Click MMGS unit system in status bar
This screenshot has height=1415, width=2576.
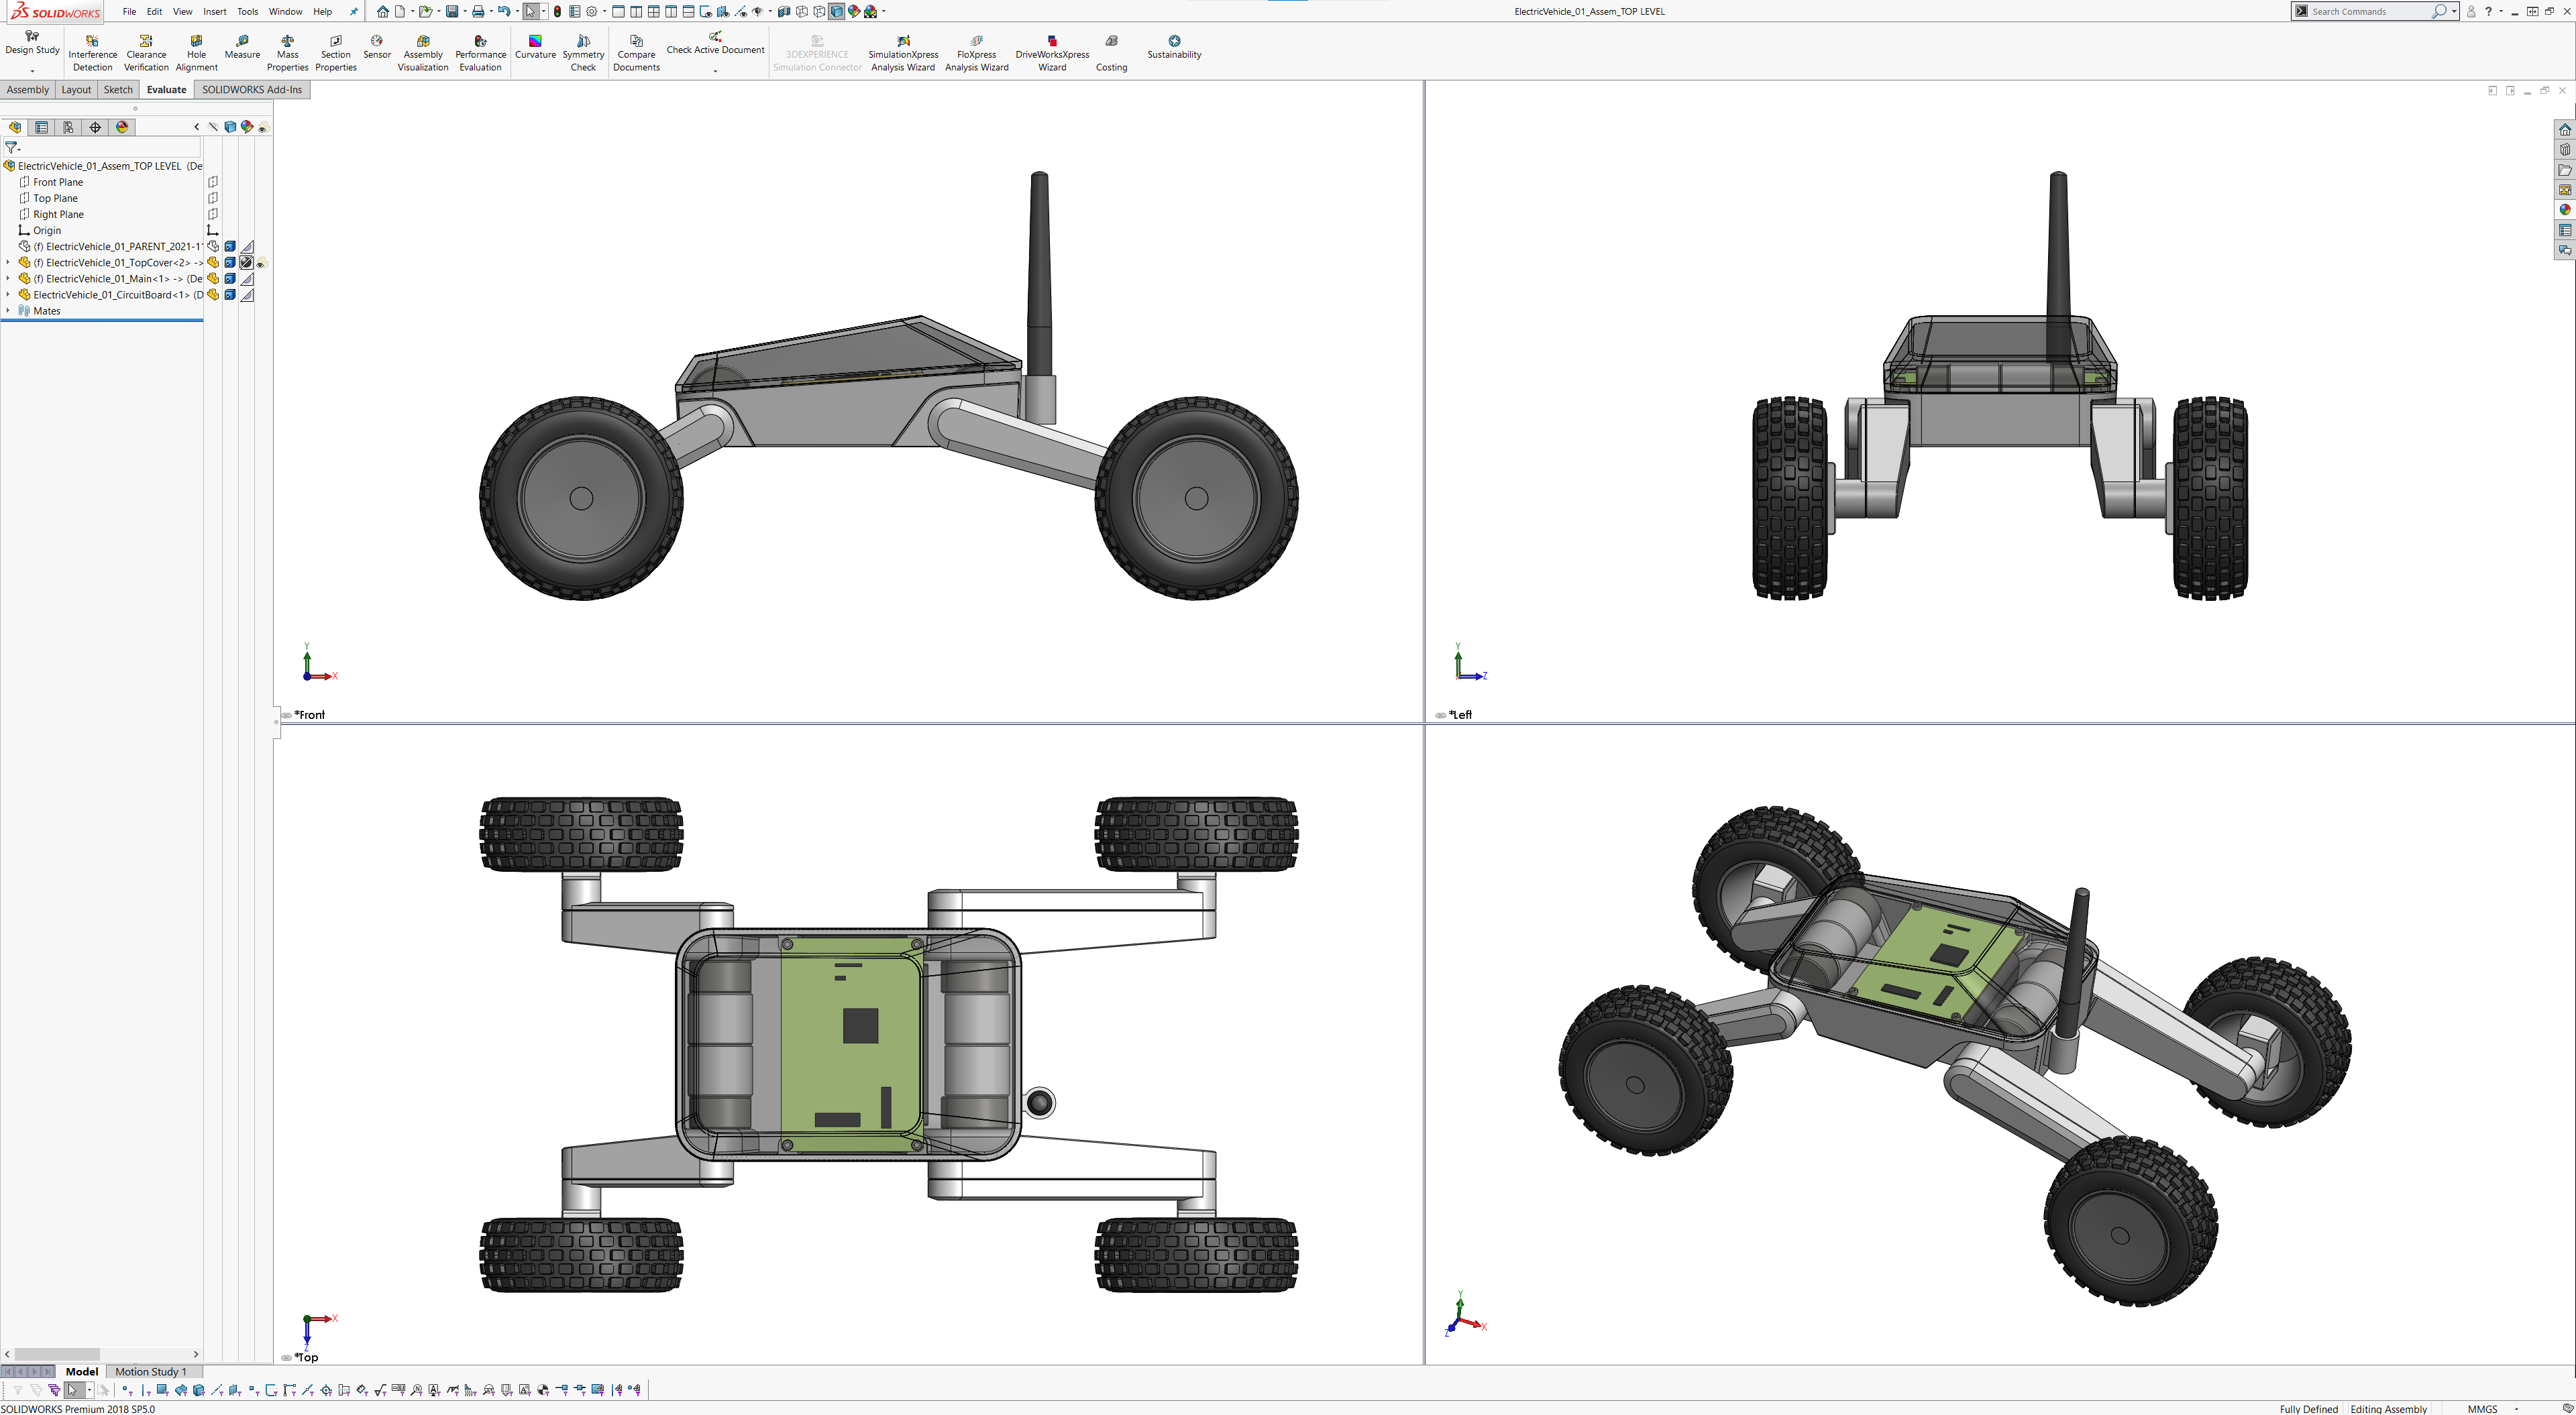tap(2482, 1409)
